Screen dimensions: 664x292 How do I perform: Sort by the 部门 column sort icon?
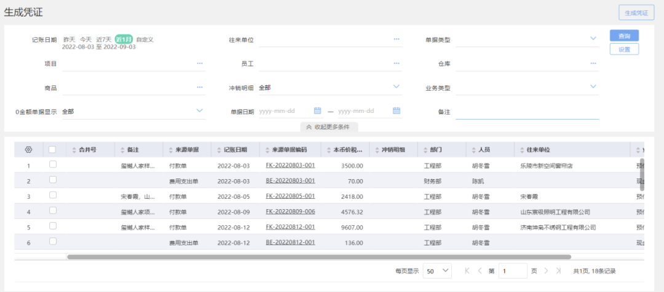(425, 150)
